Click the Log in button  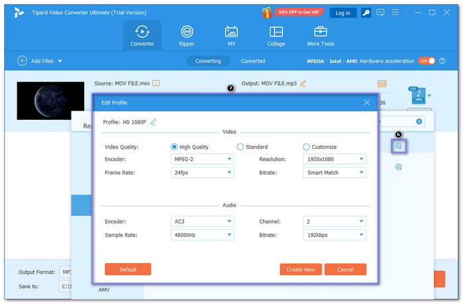pos(343,13)
